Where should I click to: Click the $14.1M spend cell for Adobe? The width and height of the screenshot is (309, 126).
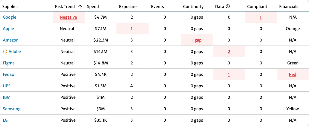tap(100, 52)
